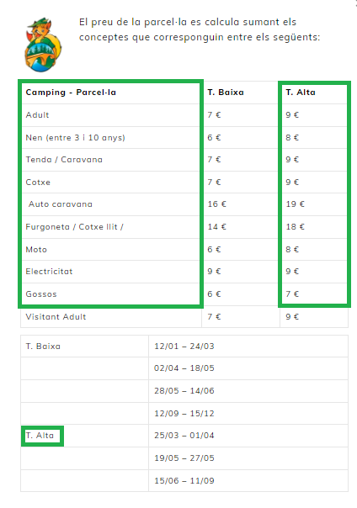The width and height of the screenshot is (357, 508).
Task: Select the Camping - Parcel·la header cell
Action: click(71, 93)
